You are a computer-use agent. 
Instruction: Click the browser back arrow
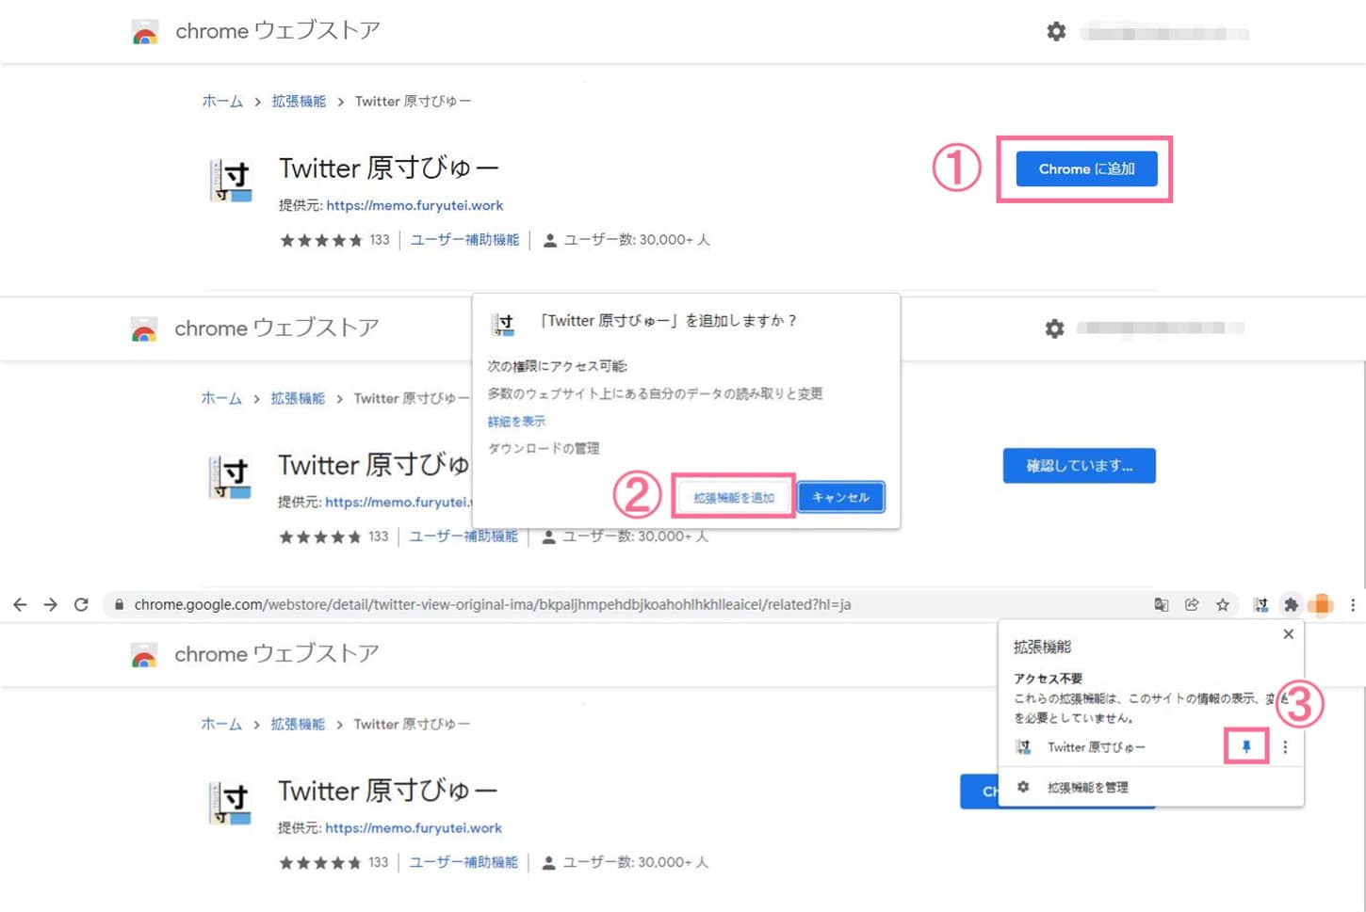[20, 605]
